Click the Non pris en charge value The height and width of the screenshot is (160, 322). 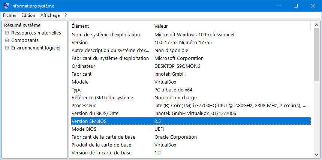pyautogui.click(x=175, y=97)
